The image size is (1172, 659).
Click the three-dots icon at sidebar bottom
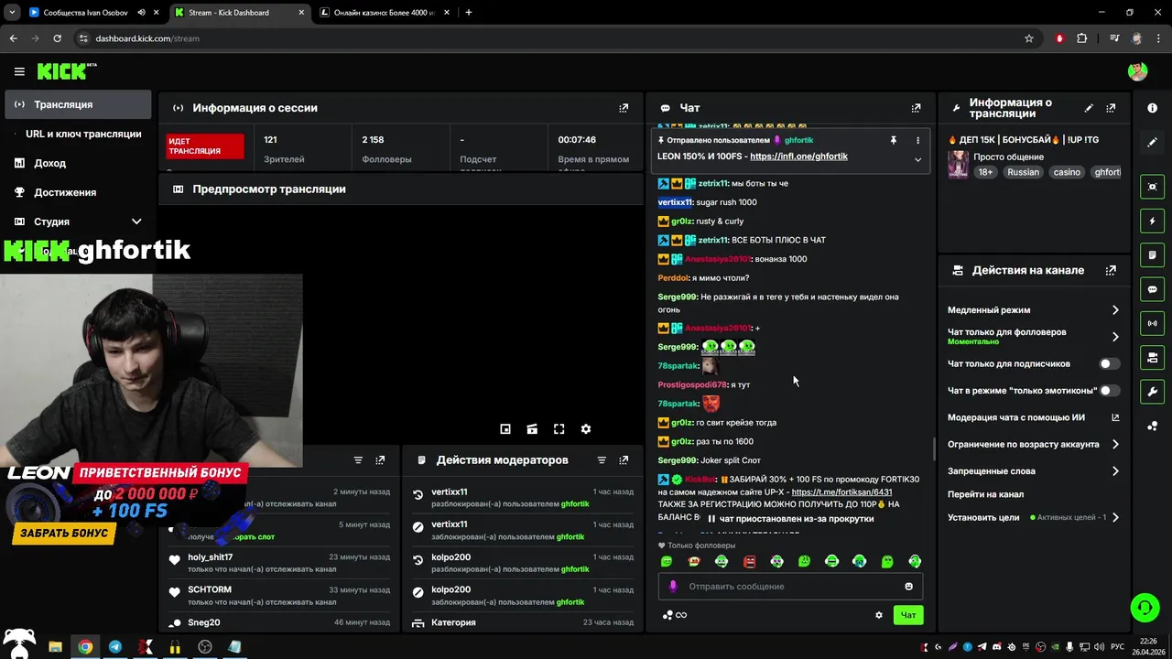coord(1152,426)
